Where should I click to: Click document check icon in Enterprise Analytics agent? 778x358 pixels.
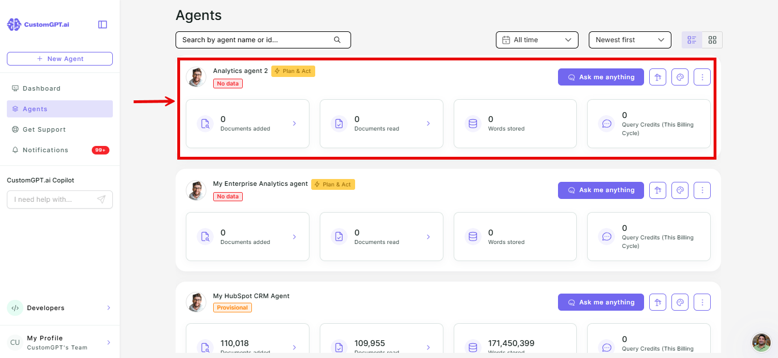(x=339, y=237)
